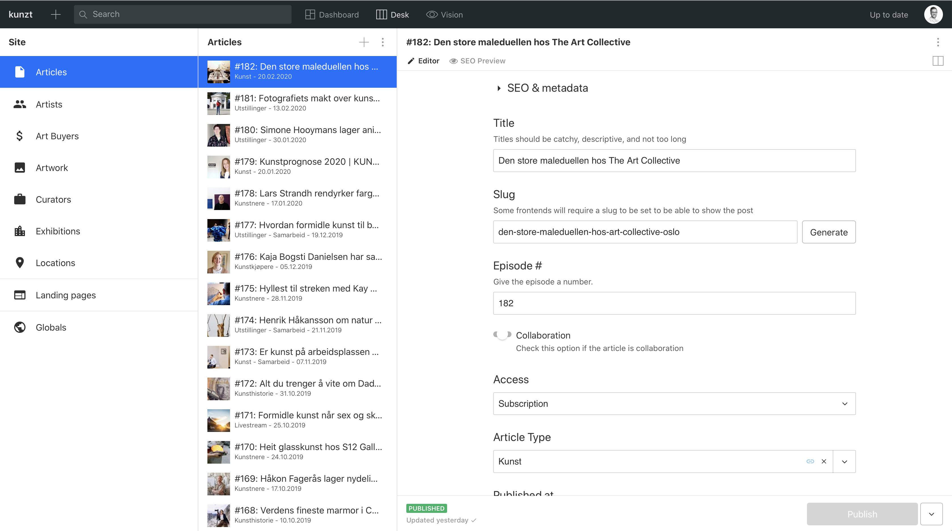This screenshot has width=952, height=531.
Task: Create a new article with plus icon
Action: tap(364, 42)
